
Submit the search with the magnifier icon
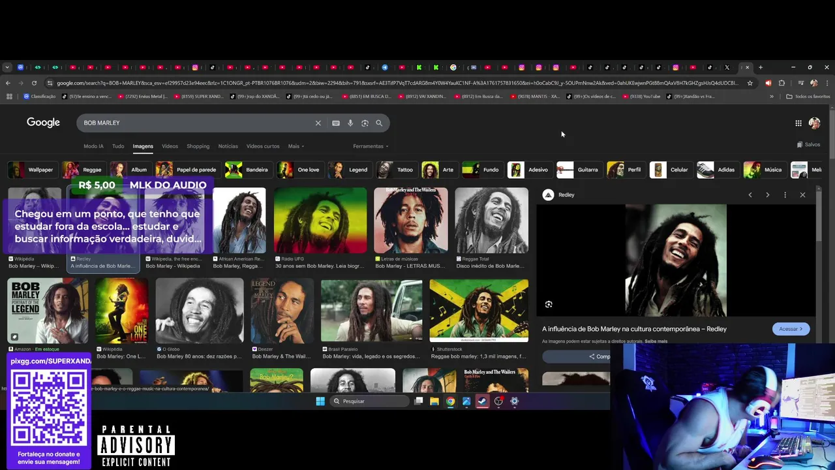[x=379, y=123]
